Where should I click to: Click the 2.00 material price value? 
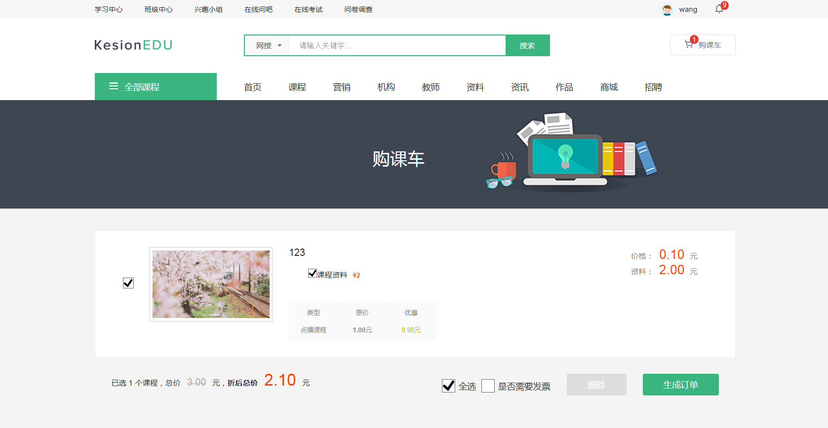(x=671, y=270)
